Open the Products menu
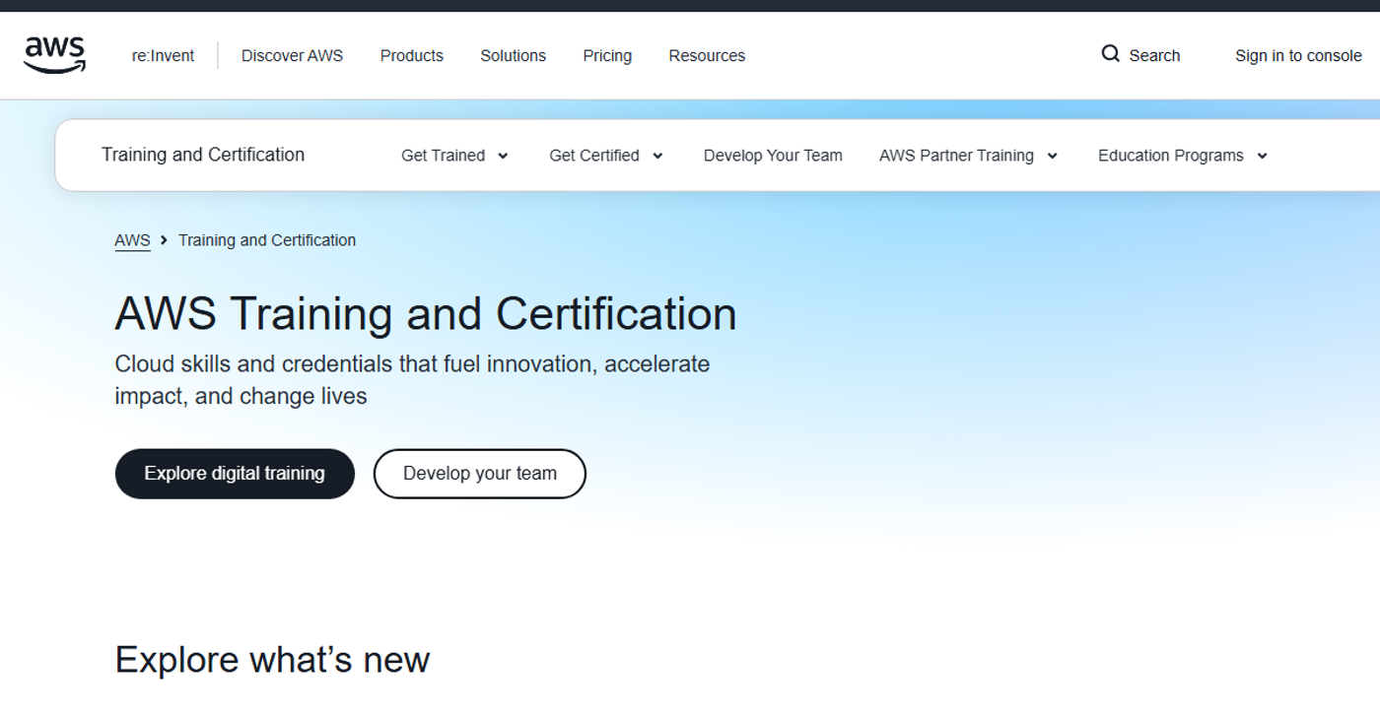Viewport: 1380px width, 716px height. [411, 56]
